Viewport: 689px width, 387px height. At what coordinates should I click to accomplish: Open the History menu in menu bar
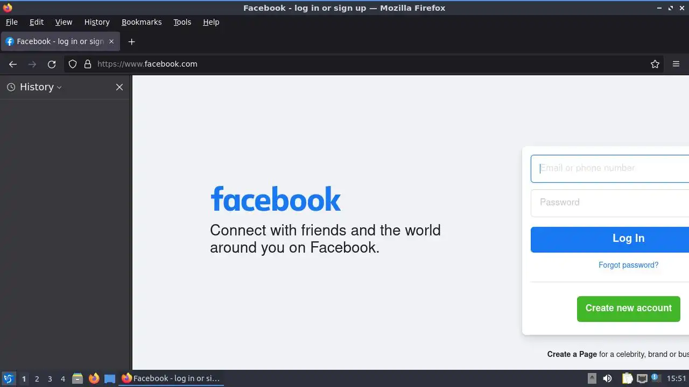coord(97,22)
